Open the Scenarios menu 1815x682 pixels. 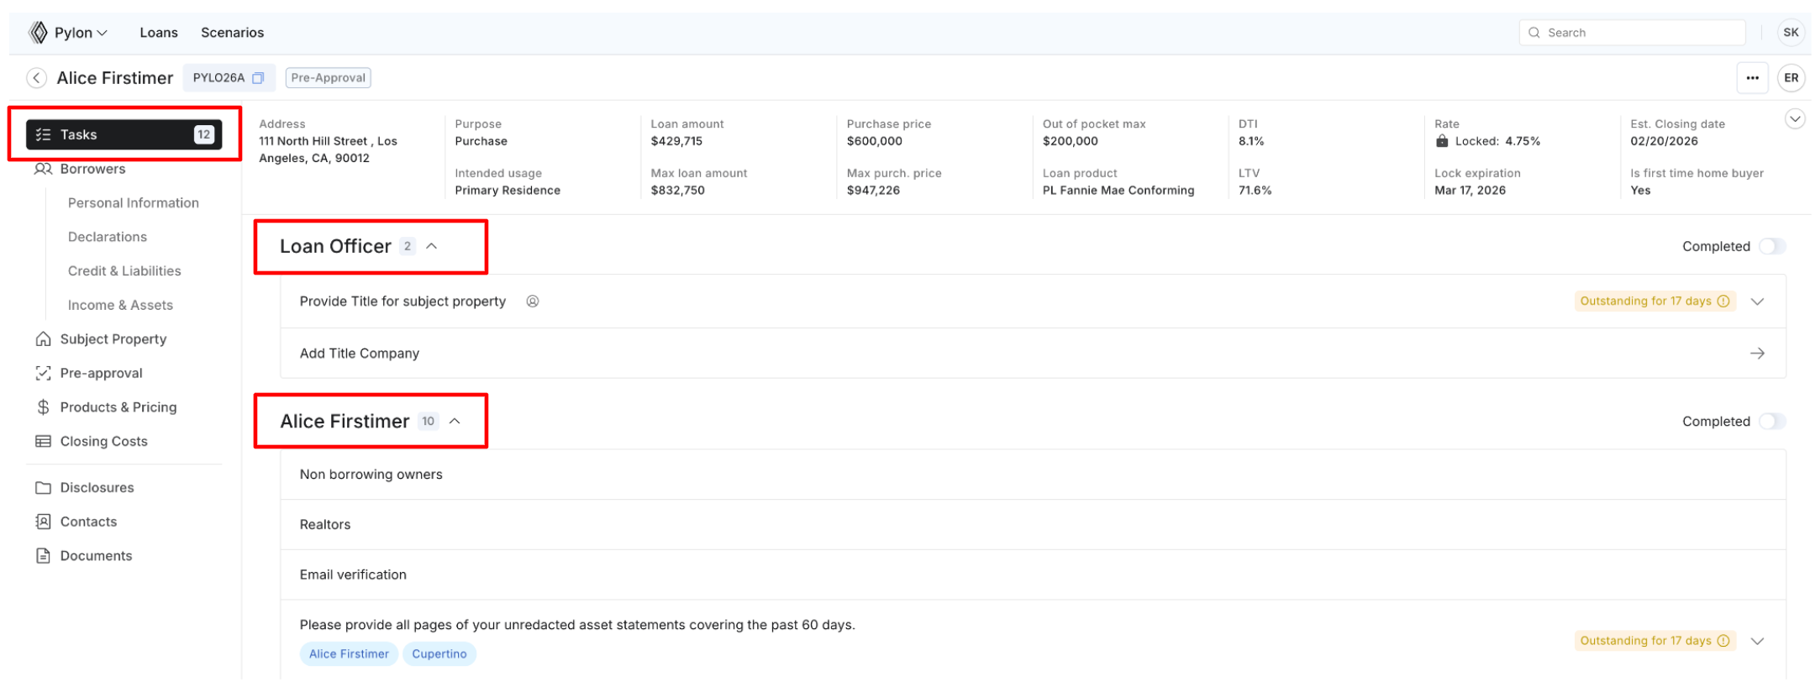pyautogui.click(x=232, y=33)
